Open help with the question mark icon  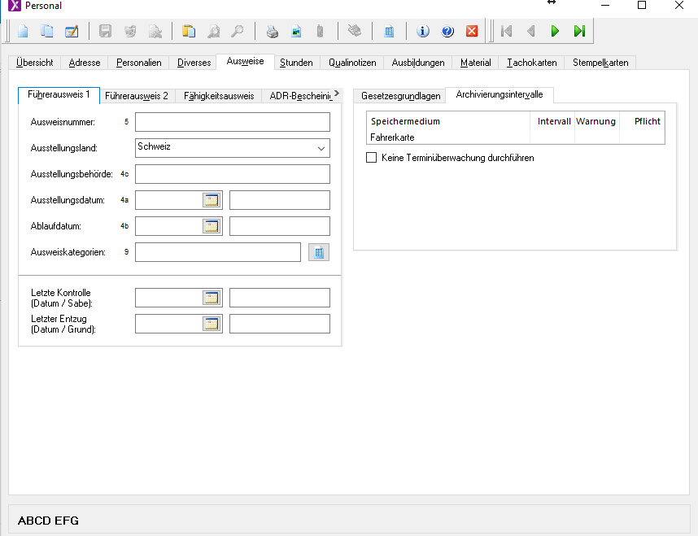[x=447, y=32]
